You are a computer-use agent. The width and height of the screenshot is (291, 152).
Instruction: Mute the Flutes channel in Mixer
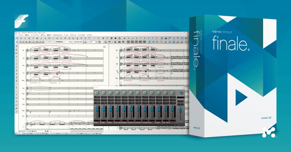coord(104,97)
